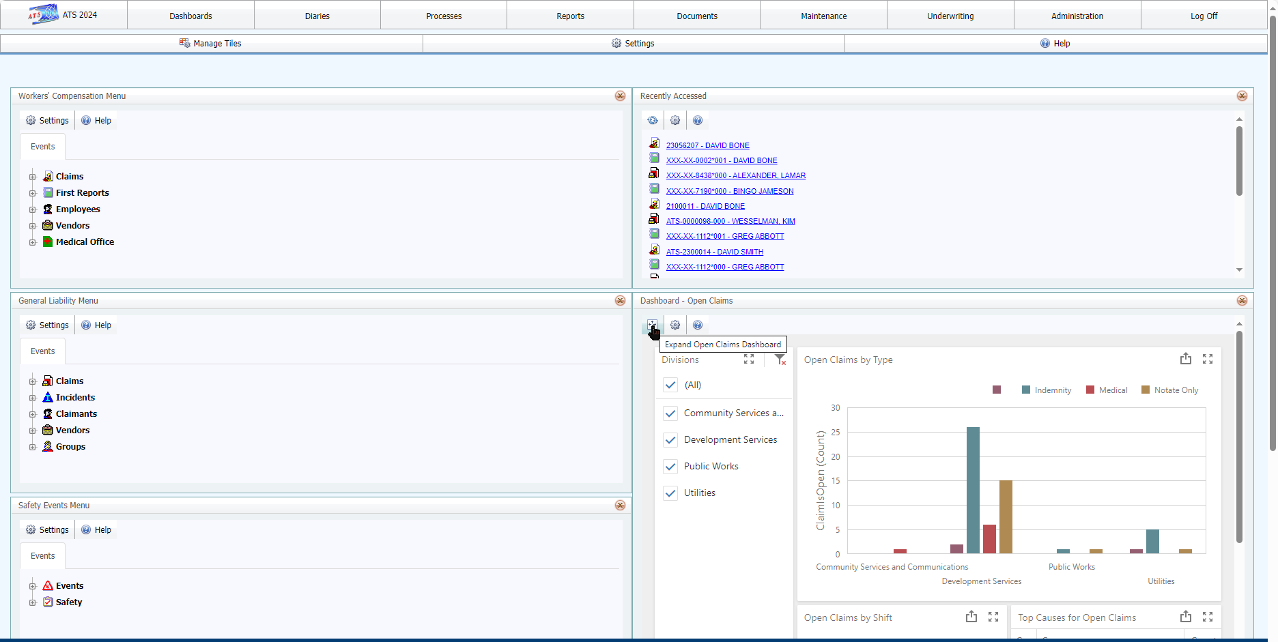Expand Safety Events node
Image resolution: width=1278 pixels, height=642 pixels.
(x=32, y=586)
